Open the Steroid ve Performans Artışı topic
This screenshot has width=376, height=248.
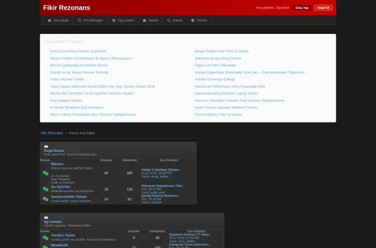pyautogui.click(x=230, y=86)
